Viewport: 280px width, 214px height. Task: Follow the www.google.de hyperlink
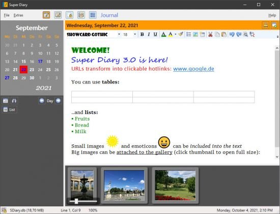(193, 69)
